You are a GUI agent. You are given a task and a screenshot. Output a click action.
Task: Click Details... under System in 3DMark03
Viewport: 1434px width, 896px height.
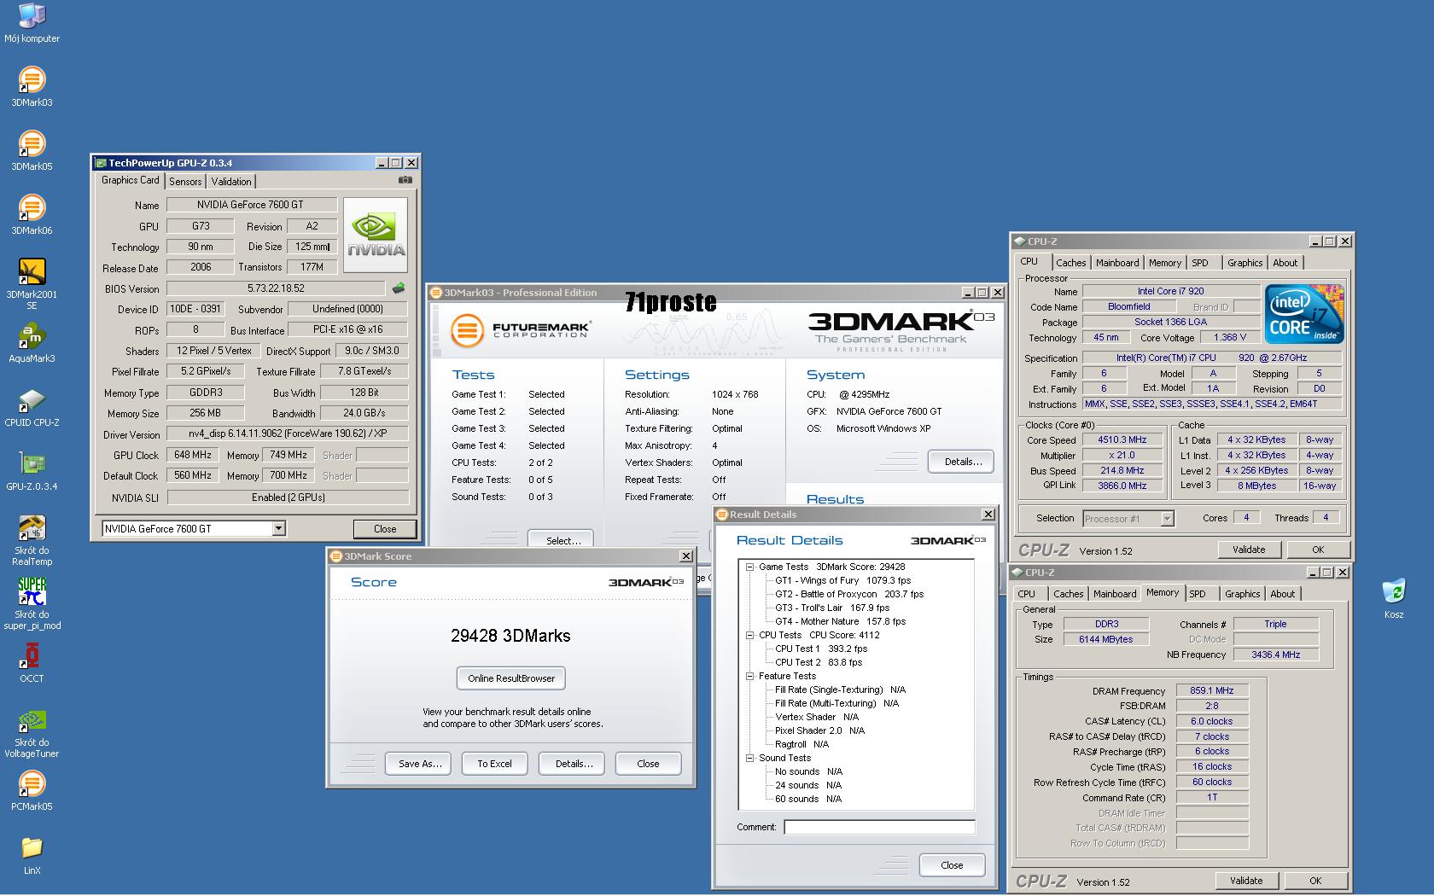pos(963,462)
